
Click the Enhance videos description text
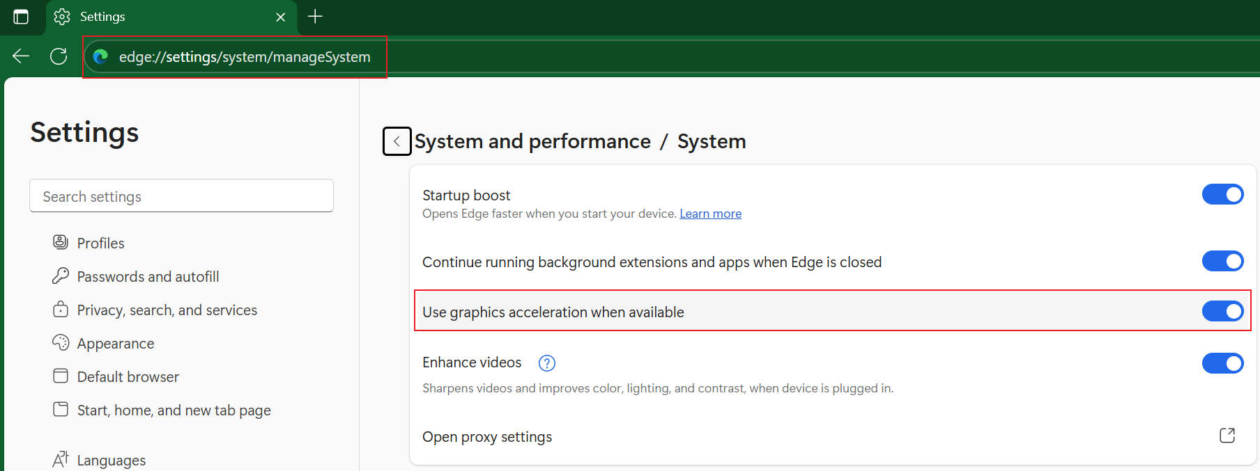click(x=658, y=388)
